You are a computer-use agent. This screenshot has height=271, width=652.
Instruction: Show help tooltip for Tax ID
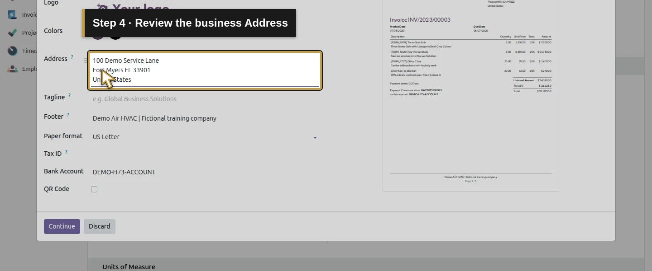click(x=66, y=152)
